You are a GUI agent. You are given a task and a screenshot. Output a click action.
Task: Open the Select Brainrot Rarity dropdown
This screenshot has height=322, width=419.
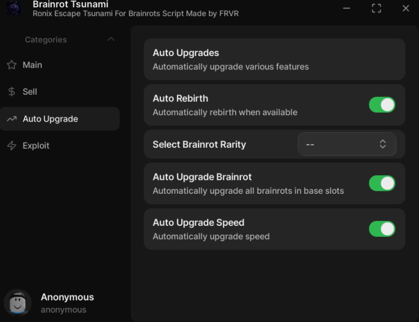pos(347,144)
